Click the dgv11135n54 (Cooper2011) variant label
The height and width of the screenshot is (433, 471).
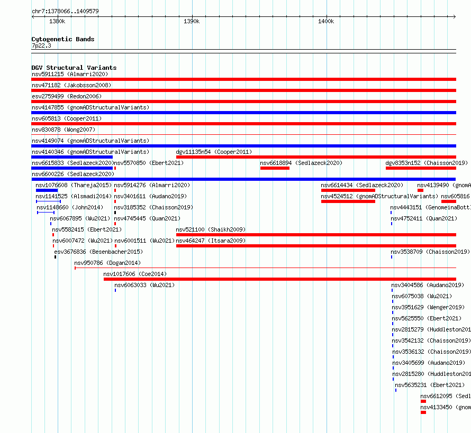coord(214,152)
